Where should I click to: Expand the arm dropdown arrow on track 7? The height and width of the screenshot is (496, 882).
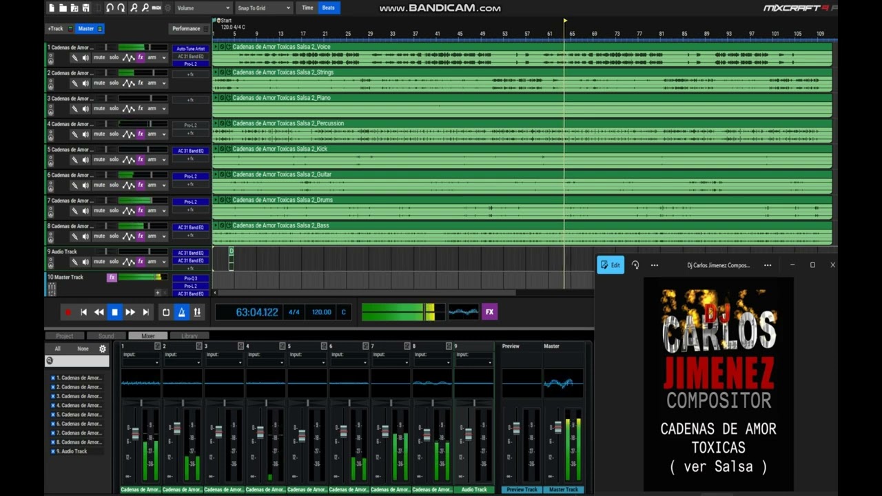(164, 211)
